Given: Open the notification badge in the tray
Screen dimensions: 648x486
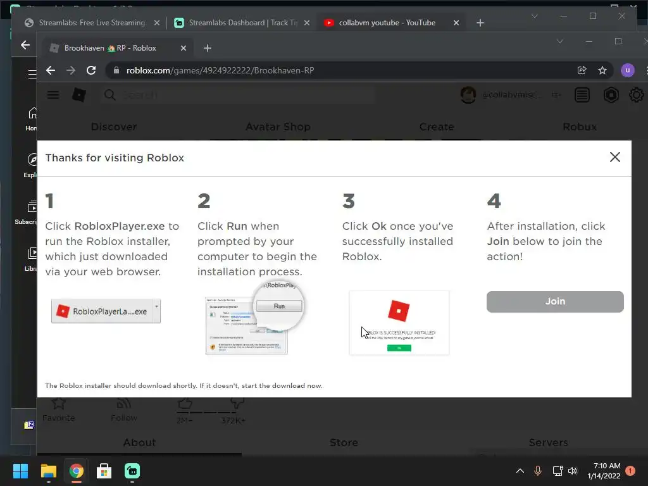Looking at the screenshot, I should [630, 471].
